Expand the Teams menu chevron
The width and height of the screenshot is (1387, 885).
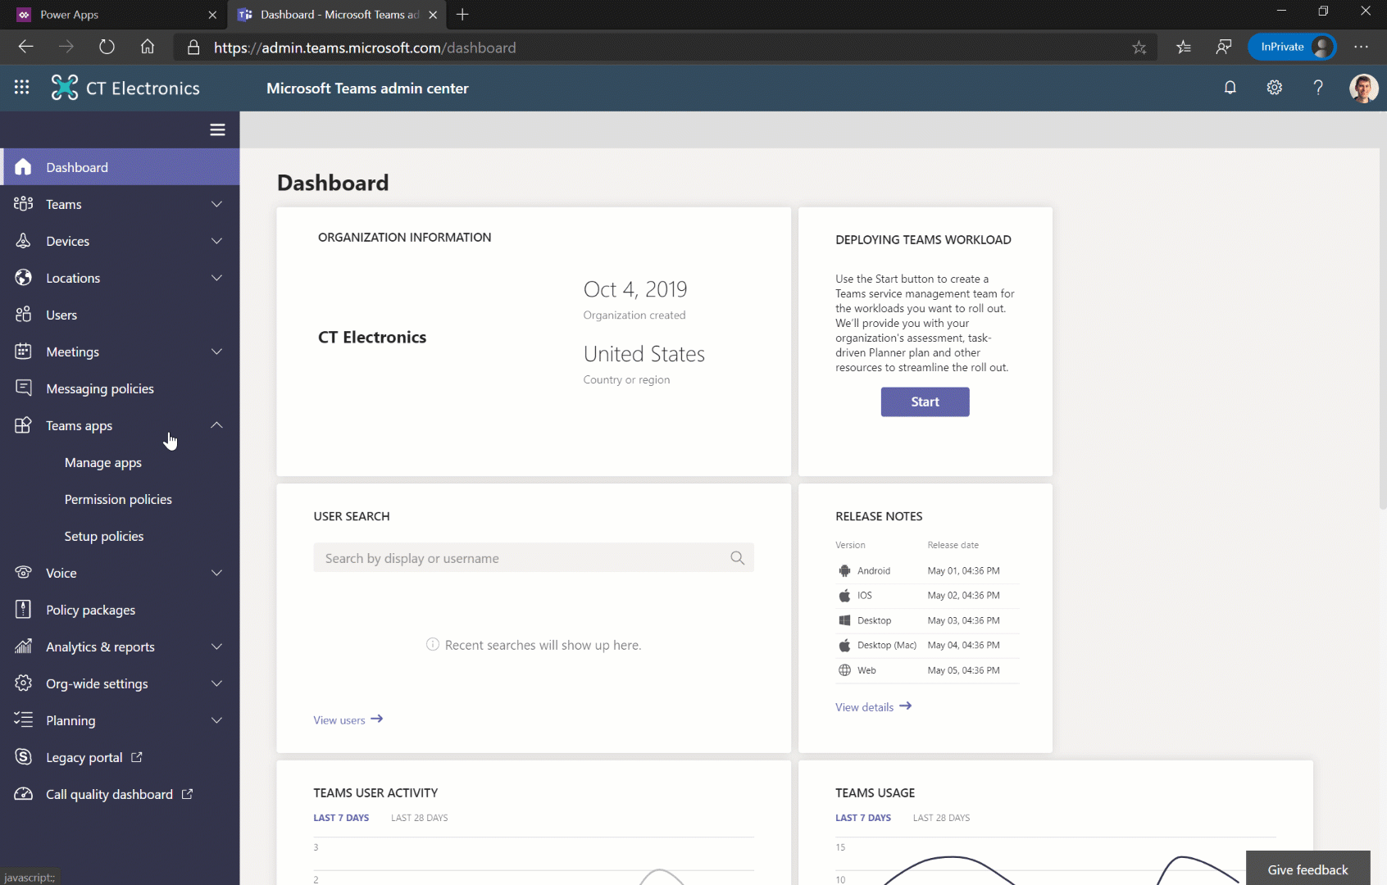pos(216,204)
